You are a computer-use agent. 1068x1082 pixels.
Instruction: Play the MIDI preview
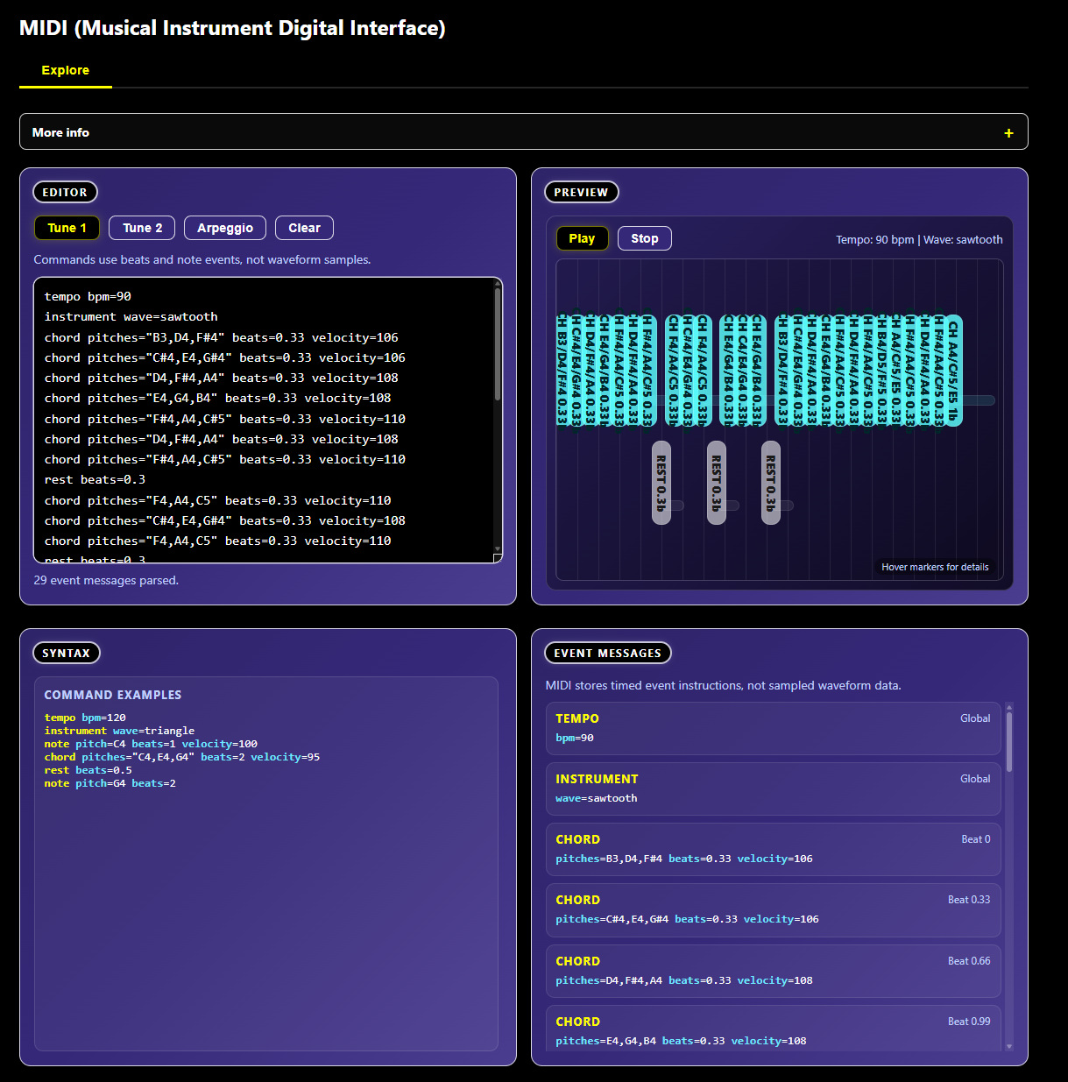582,238
